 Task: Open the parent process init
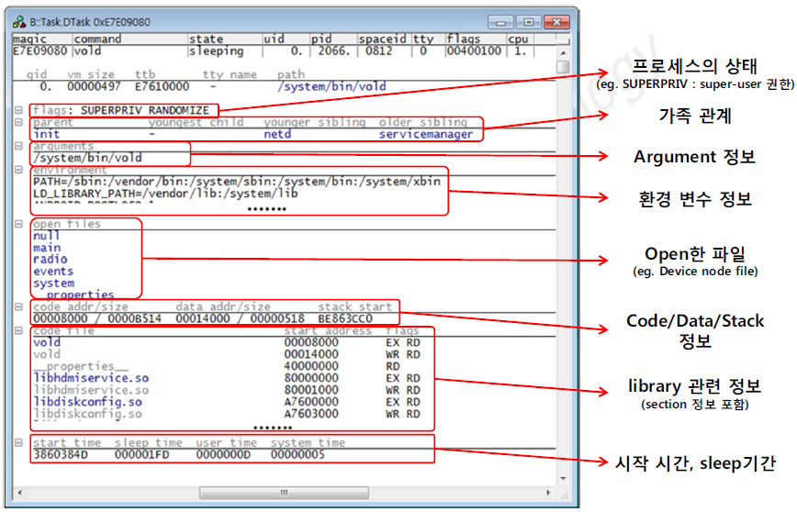(46, 134)
